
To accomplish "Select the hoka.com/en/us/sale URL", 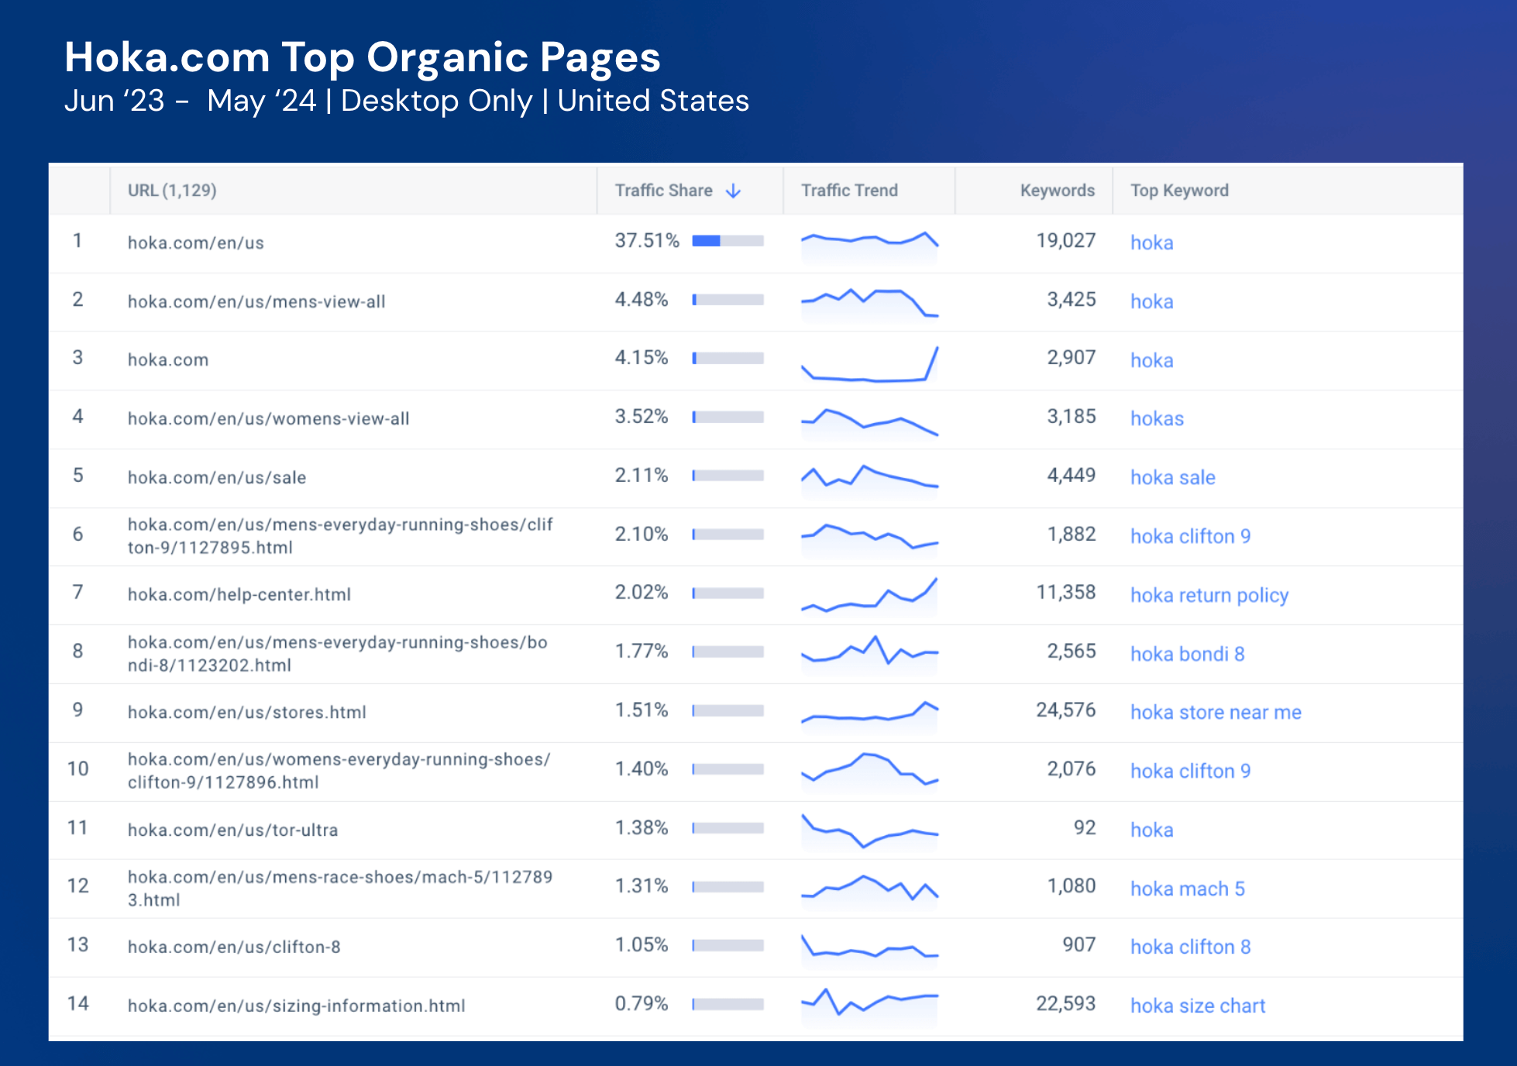I will [x=216, y=478].
